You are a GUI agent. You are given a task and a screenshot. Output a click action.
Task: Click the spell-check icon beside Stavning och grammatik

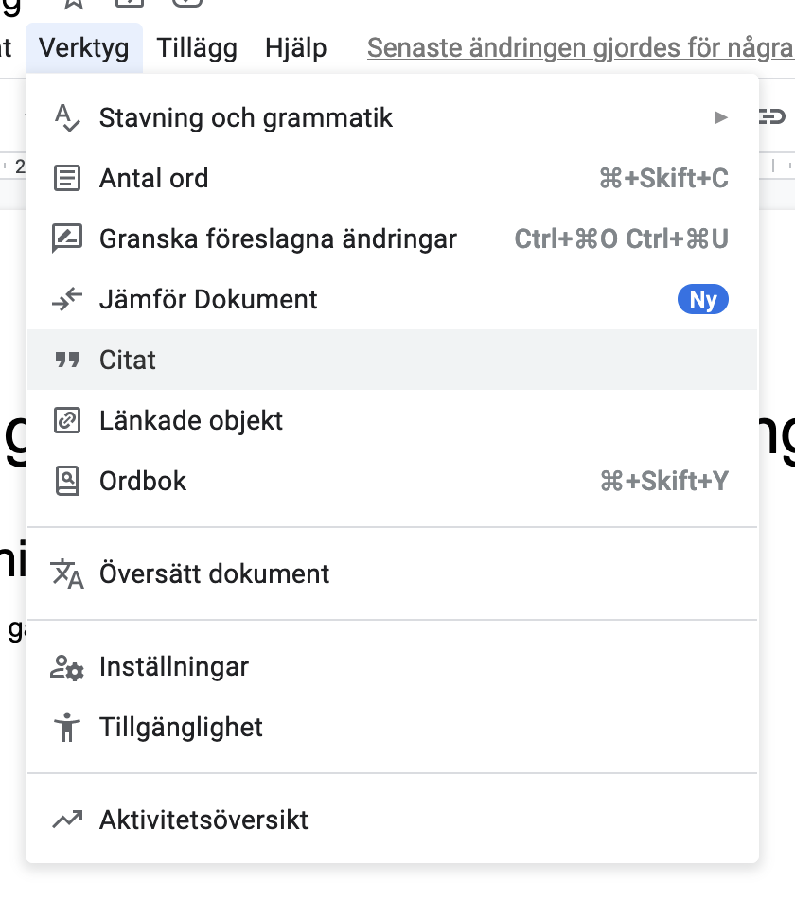point(67,117)
